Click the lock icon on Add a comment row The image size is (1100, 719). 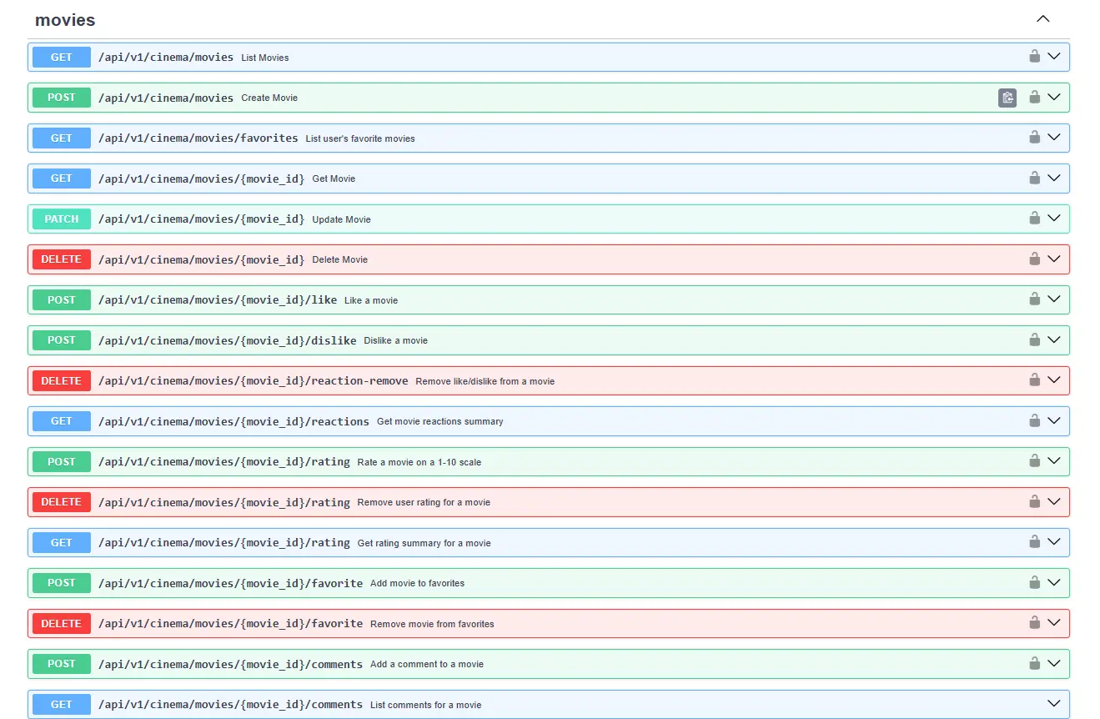tap(1034, 663)
